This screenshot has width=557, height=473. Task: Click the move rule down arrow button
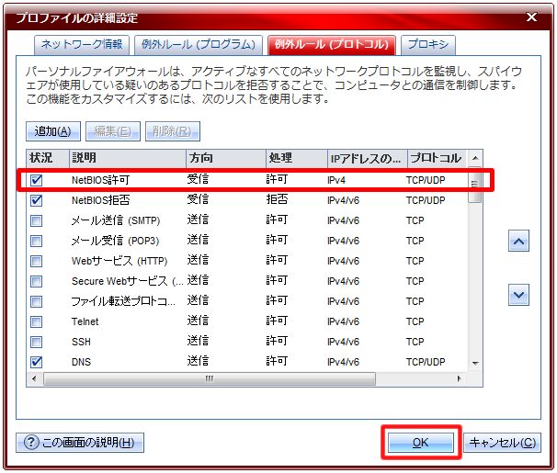519,295
